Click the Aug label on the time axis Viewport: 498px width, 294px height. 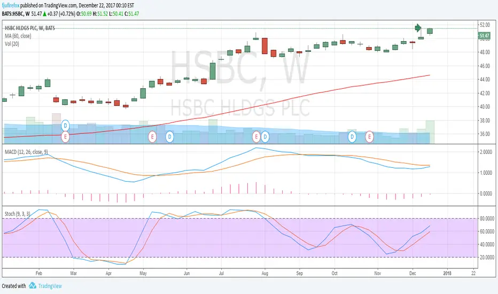pos(265,273)
